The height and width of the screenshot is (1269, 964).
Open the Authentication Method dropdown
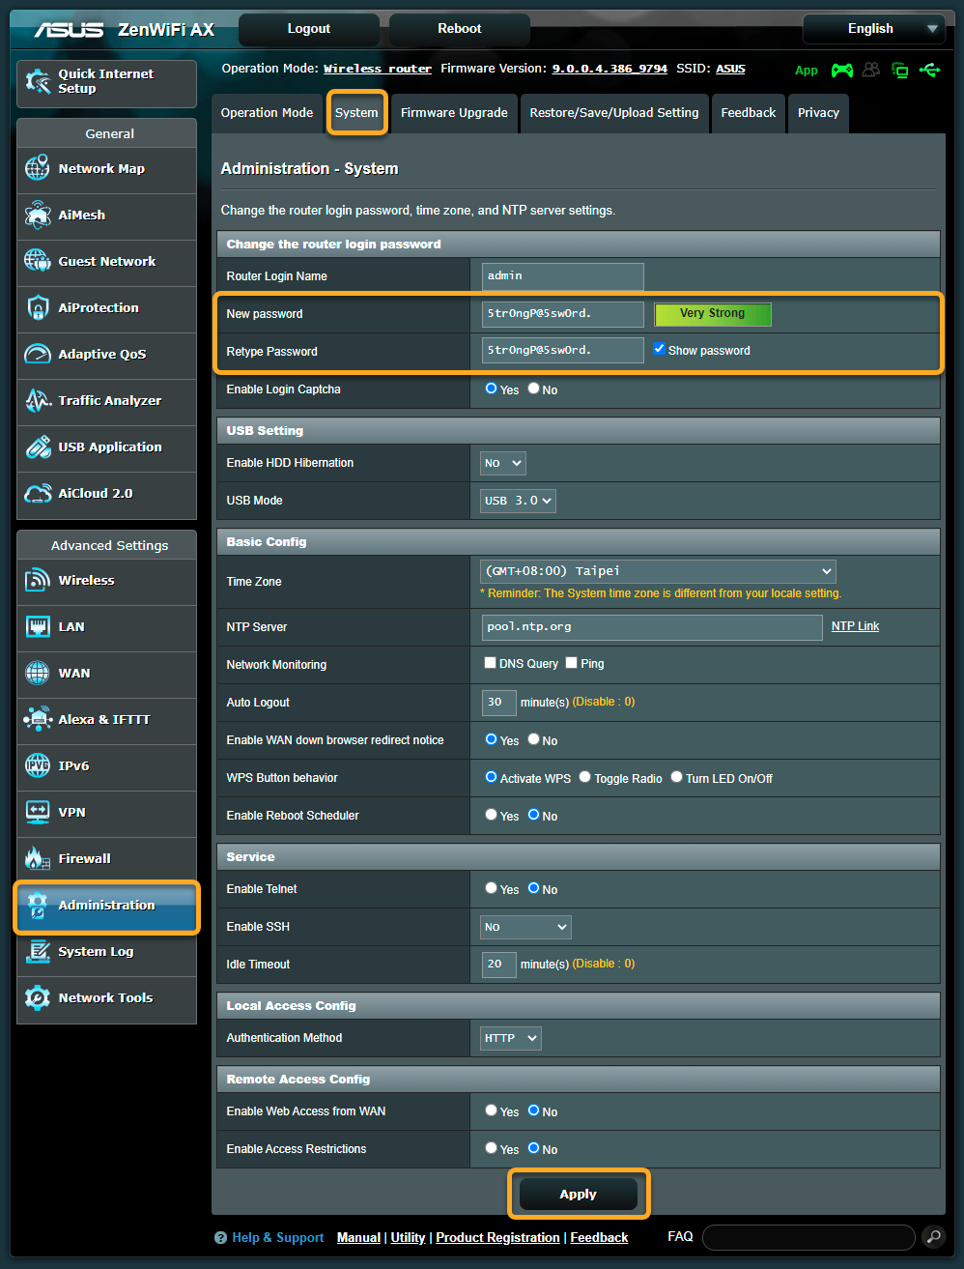(511, 1038)
